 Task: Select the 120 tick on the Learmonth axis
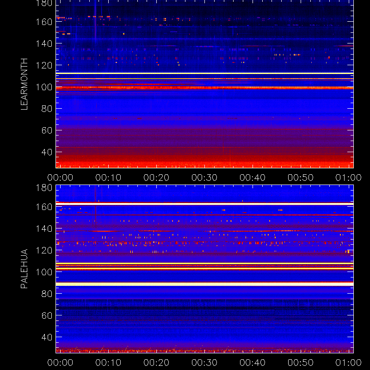coord(44,65)
